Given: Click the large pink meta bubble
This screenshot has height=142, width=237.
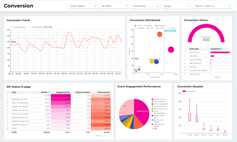Looking at the screenshot, I should [171, 50].
